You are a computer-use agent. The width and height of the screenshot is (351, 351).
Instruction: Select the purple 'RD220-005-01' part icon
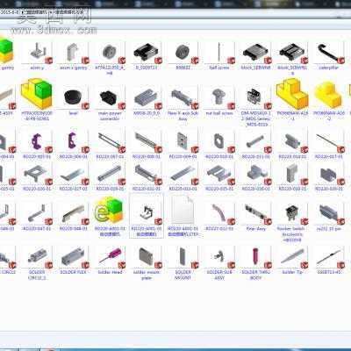coord(37,142)
